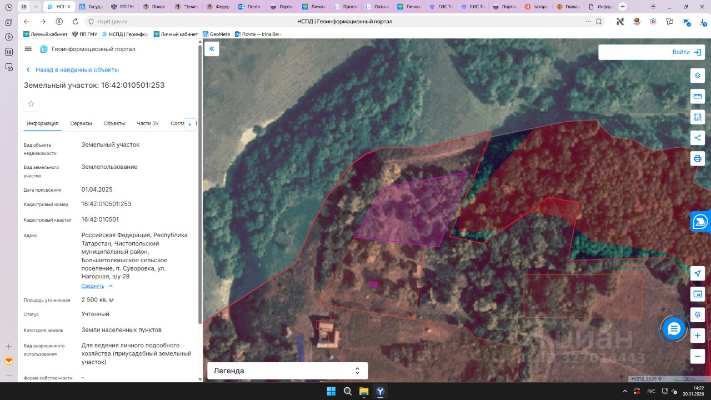Zoom in the map with plus button
The image size is (711, 400).
click(x=698, y=336)
